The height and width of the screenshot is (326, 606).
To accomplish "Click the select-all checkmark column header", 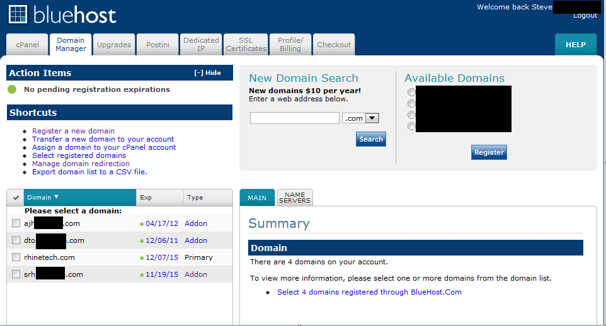I will [x=16, y=198].
